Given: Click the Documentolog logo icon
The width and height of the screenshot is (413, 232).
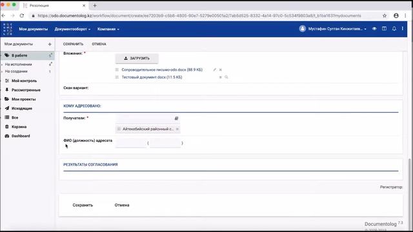Looking at the screenshot, I should click(8, 29).
